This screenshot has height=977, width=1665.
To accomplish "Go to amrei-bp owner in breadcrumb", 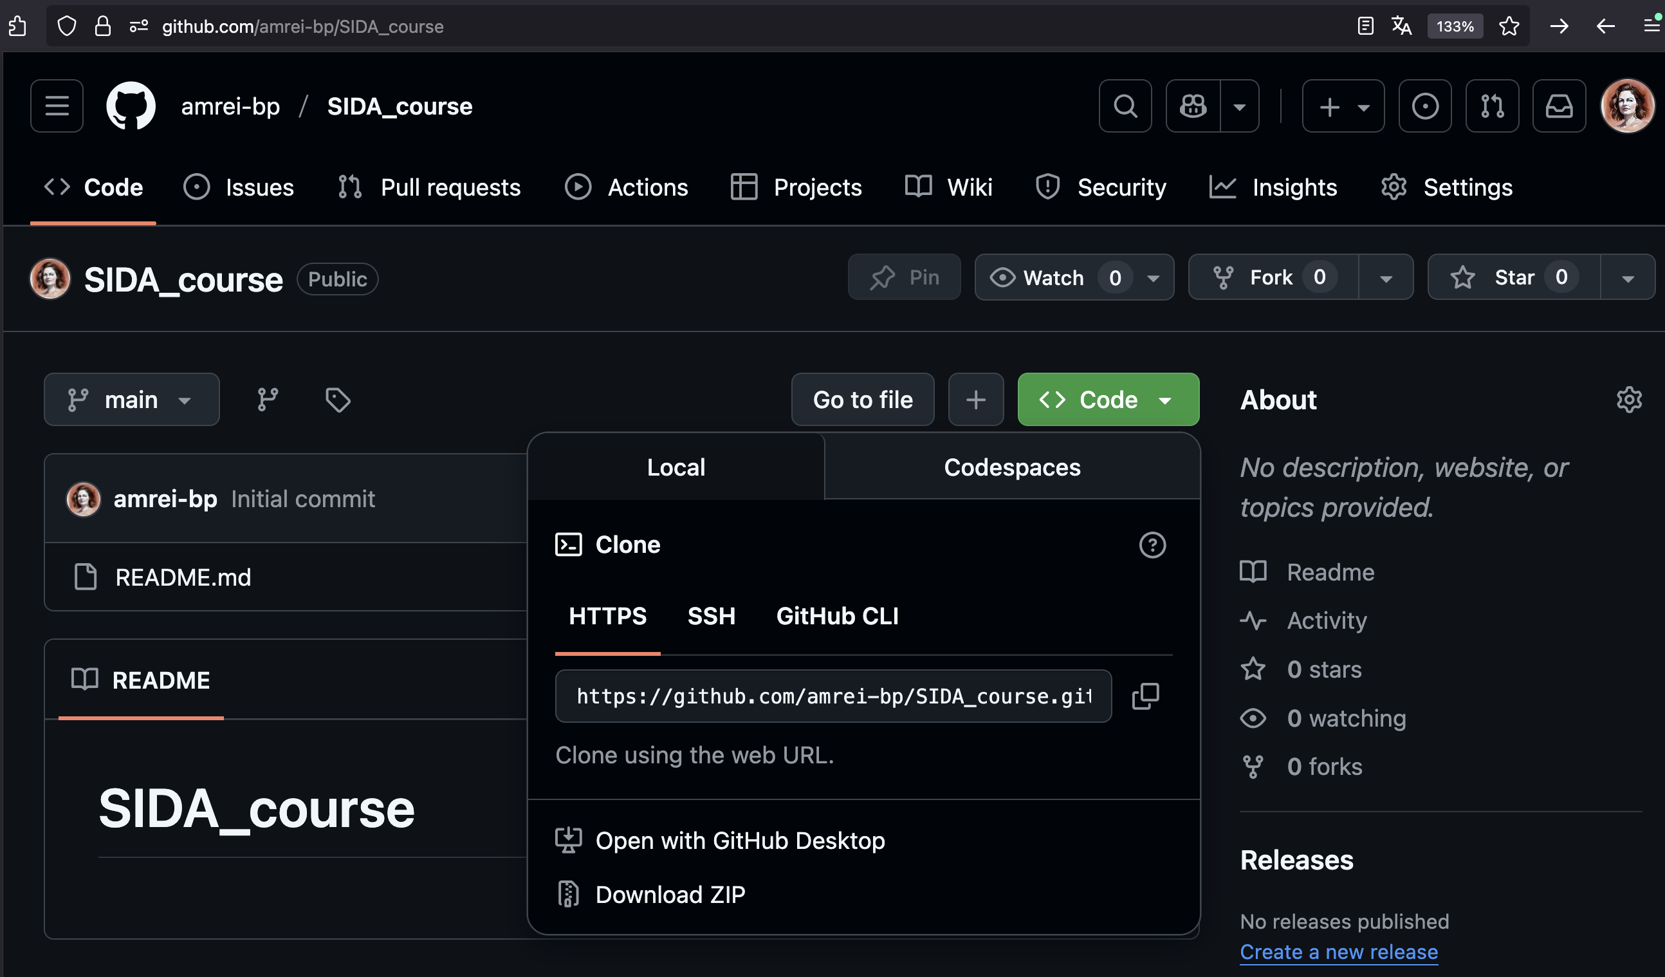I will coord(230,106).
